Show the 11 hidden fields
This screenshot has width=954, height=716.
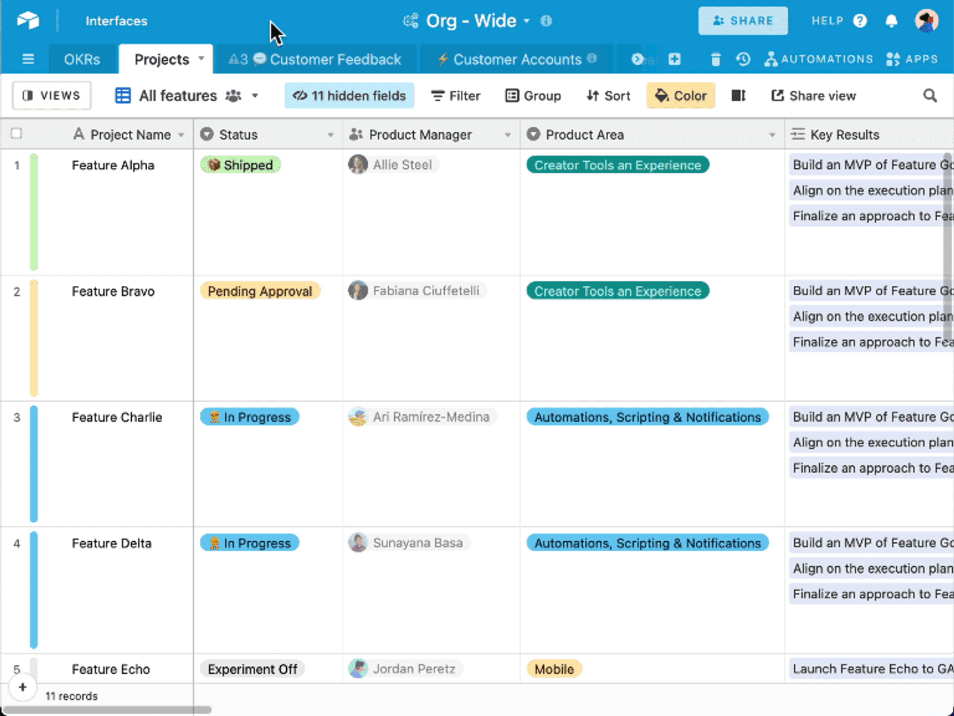(349, 95)
